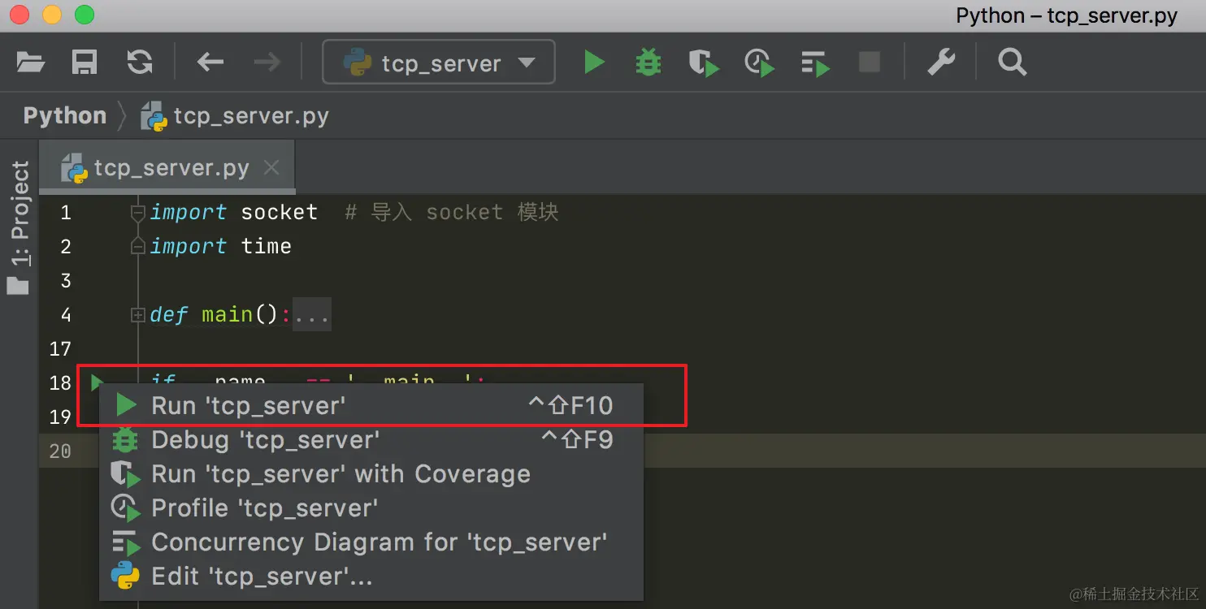Open file via folder toolbar icon
The width and height of the screenshot is (1206, 609).
(x=31, y=62)
